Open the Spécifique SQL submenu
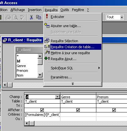Viewport: 127px width, 131px height. (x=73, y=68)
